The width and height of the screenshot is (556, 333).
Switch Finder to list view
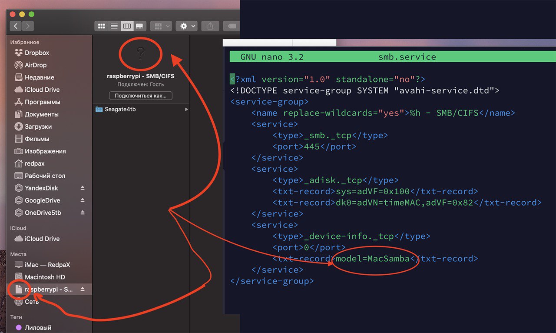point(114,26)
